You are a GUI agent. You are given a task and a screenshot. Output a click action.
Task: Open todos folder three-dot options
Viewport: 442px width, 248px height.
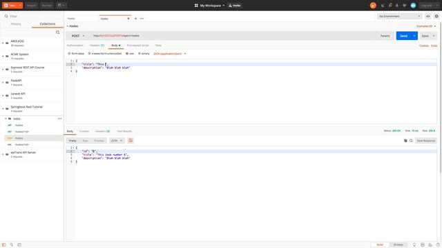click(x=60, y=118)
